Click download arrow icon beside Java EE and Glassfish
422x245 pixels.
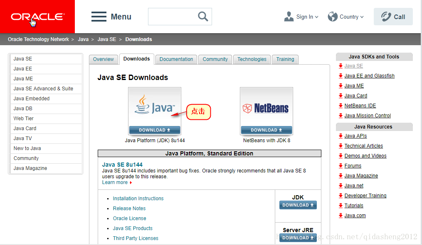tap(341, 76)
